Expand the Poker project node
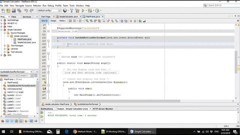 [1, 27]
